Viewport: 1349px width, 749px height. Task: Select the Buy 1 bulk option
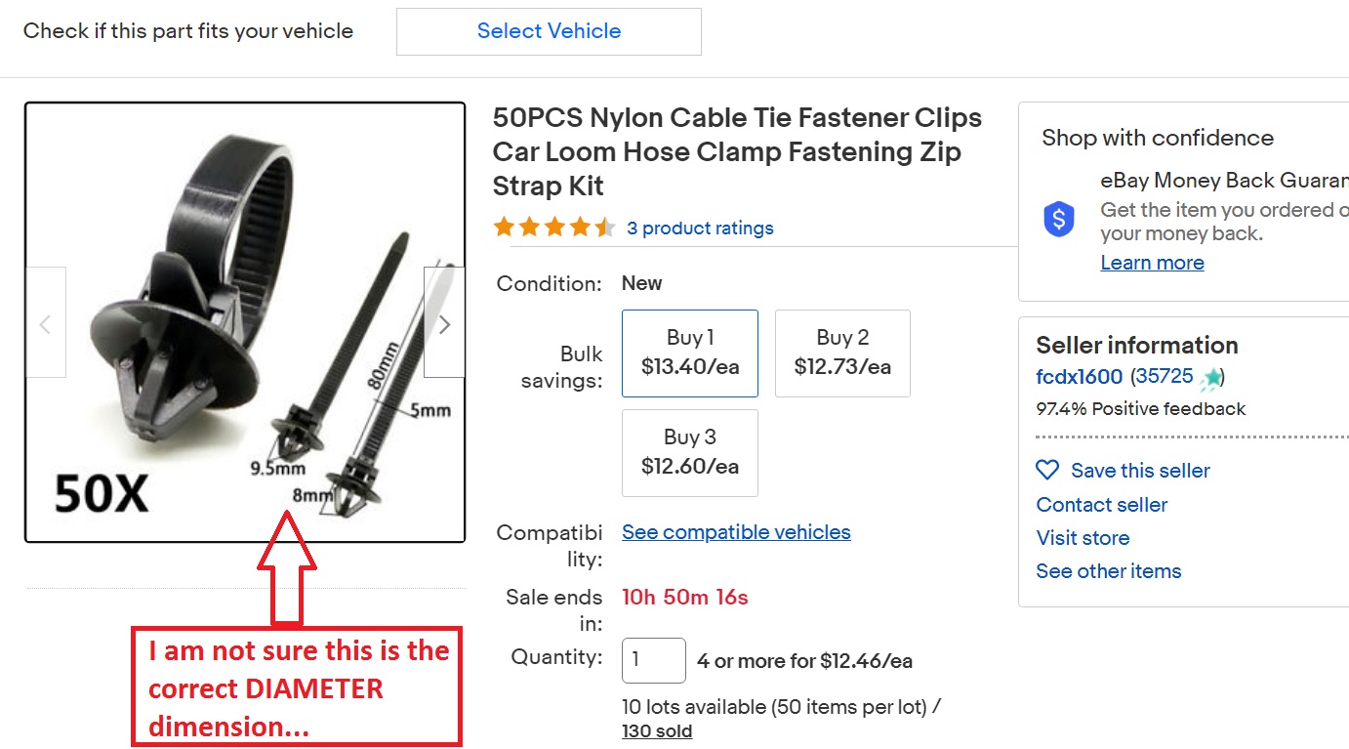pyautogui.click(x=690, y=353)
